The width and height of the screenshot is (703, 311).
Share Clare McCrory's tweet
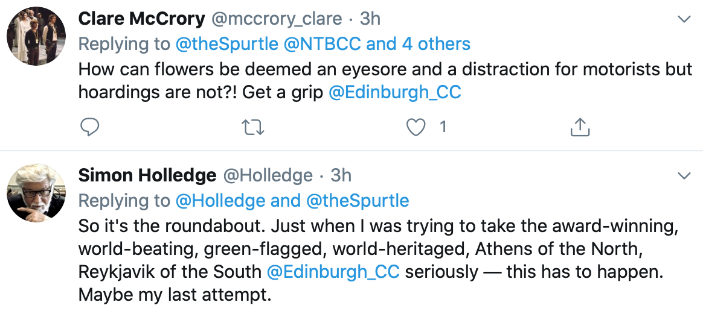[579, 127]
